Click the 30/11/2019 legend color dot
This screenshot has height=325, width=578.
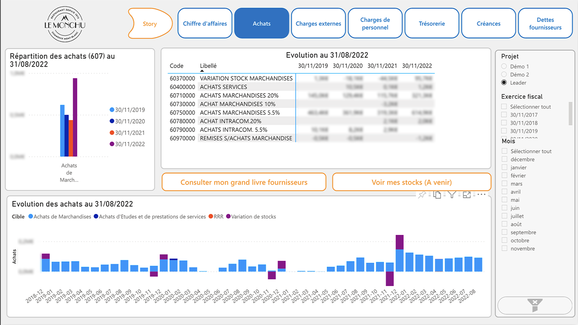click(112, 110)
